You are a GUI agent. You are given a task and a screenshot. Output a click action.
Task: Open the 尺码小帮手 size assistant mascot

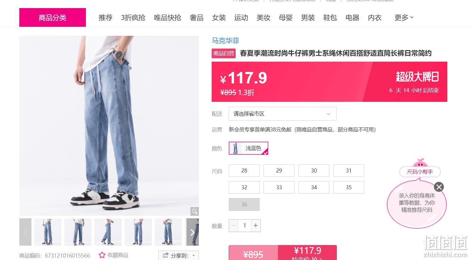click(420, 168)
